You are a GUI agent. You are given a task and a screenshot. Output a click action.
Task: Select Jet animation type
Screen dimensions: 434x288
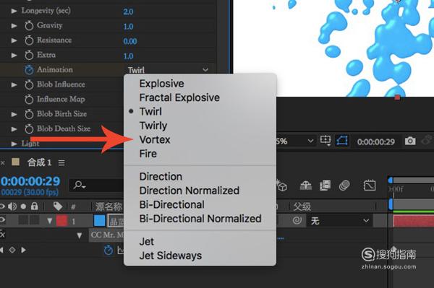click(x=147, y=242)
